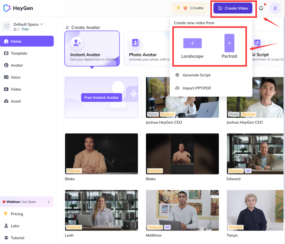Click the diamond icon in the credits pill
The height and width of the screenshot is (244, 285).
tap(178, 8)
